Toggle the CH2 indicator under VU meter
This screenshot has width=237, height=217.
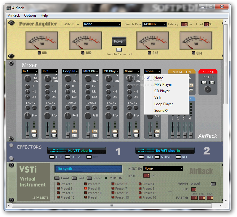[x=83, y=53]
